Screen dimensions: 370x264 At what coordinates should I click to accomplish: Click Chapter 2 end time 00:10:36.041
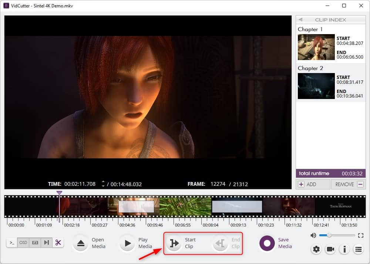[350, 96]
